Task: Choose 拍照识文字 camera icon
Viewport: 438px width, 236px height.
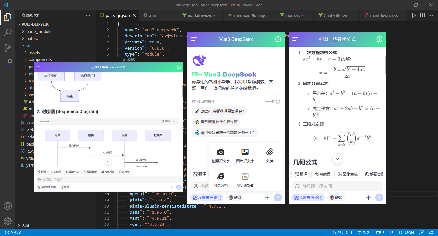Action: point(221,152)
